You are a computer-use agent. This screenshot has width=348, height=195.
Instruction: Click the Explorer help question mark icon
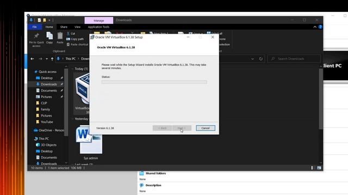[320, 27]
